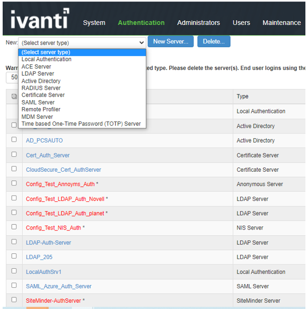Check the CloudSecure_Cert_AuthServer row checkbox

pyautogui.click(x=14, y=169)
